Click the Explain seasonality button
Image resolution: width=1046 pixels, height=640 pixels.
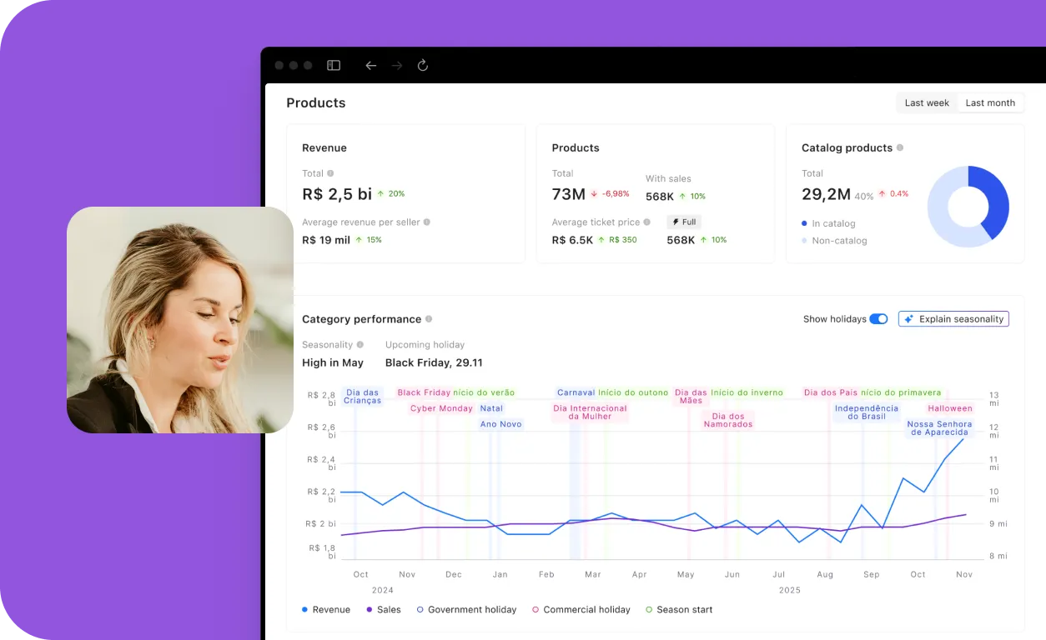953,319
